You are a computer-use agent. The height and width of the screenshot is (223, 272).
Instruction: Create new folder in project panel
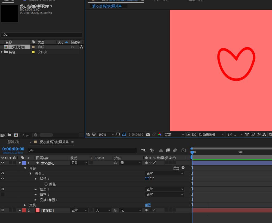9,135
